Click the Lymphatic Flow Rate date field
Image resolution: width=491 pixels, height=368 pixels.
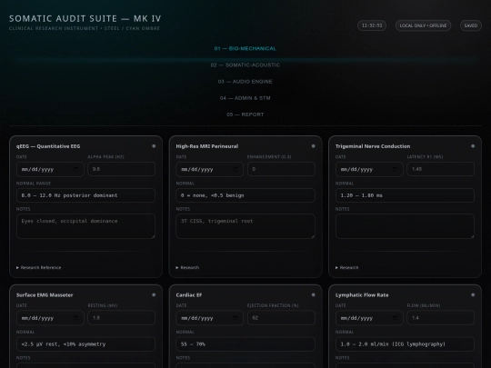coord(369,318)
